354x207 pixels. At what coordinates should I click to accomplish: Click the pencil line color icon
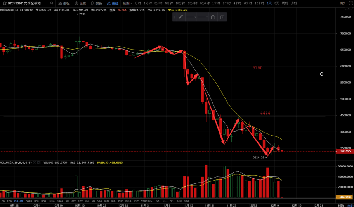pos(180,17)
